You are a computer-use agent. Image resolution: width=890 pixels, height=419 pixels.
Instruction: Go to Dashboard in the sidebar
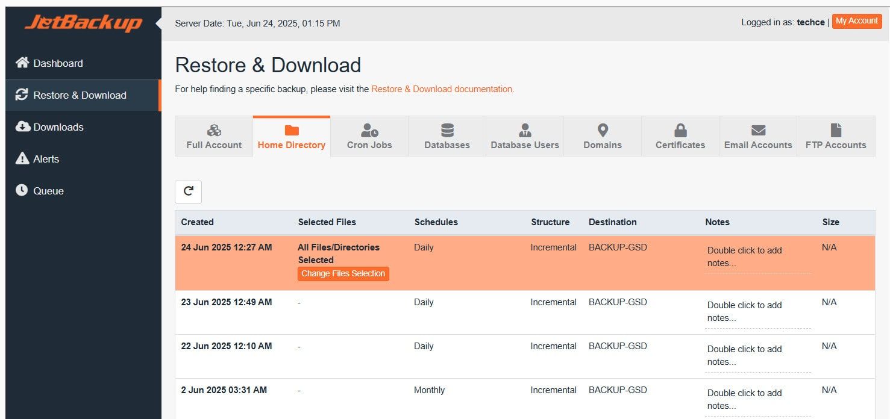click(x=58, y=63)
